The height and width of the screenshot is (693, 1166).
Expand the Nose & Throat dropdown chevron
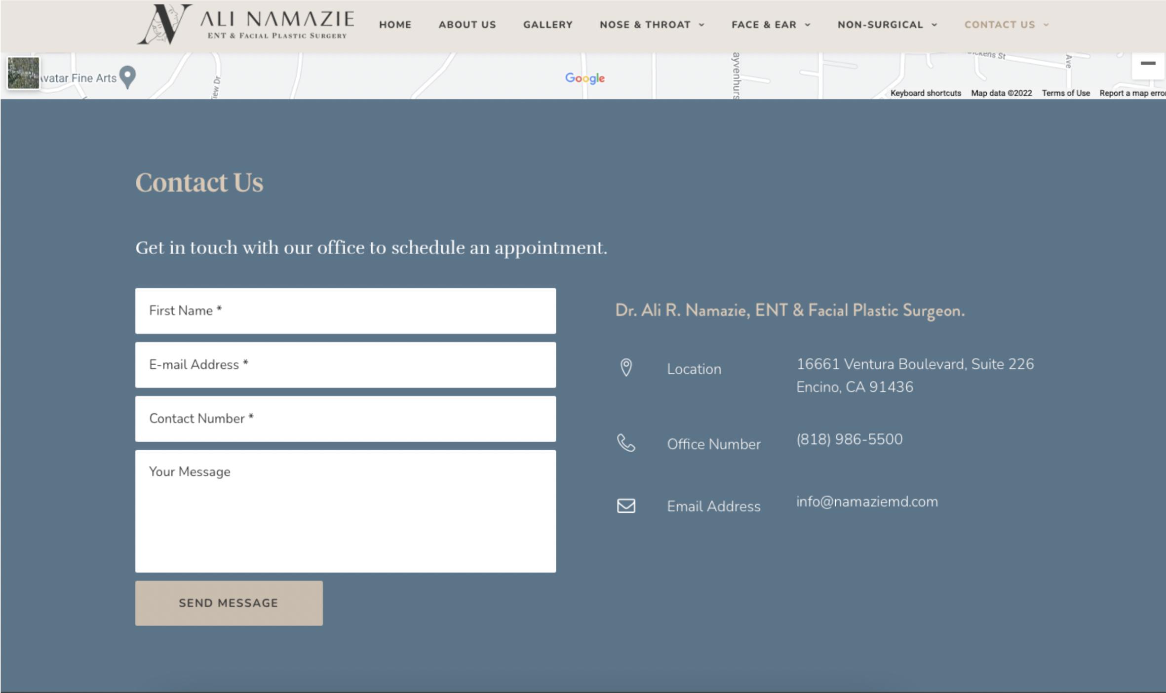click(x=701, y=25)
